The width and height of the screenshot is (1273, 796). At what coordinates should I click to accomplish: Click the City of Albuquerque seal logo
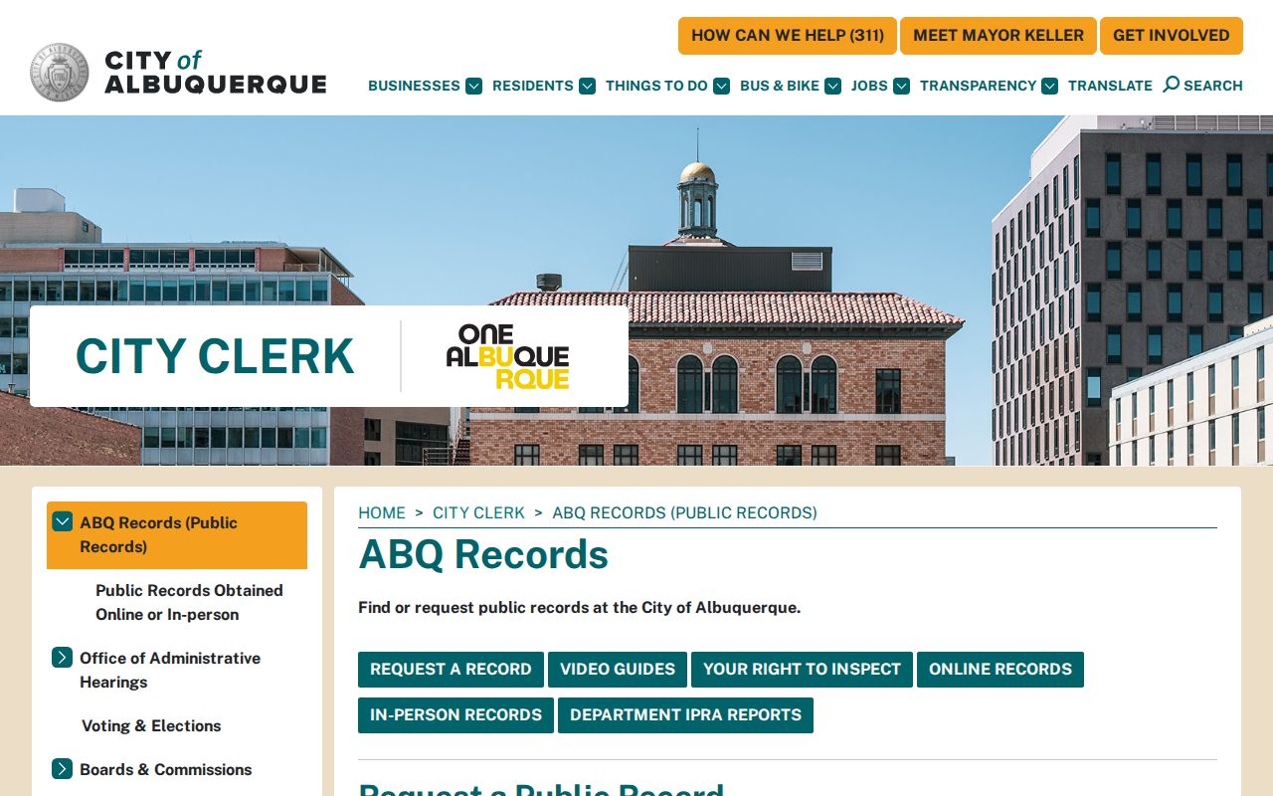(x=60, y=73)
